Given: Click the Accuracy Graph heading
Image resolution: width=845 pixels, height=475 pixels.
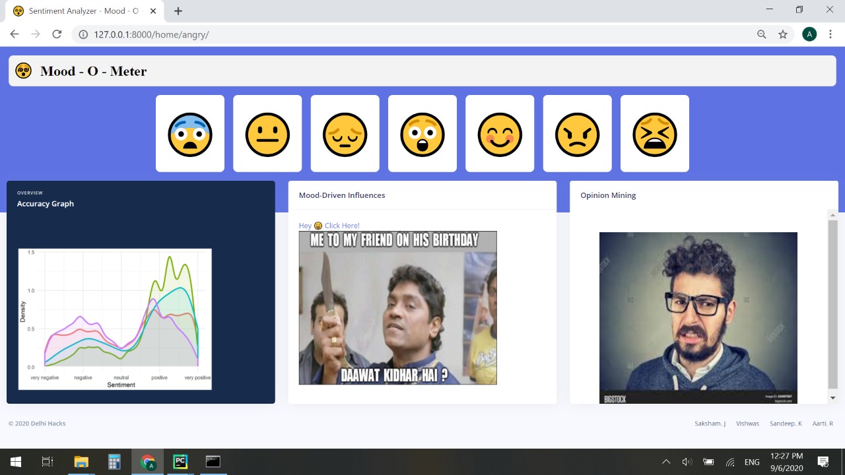Looking at the screenshot, I should (x=46, y=204).
